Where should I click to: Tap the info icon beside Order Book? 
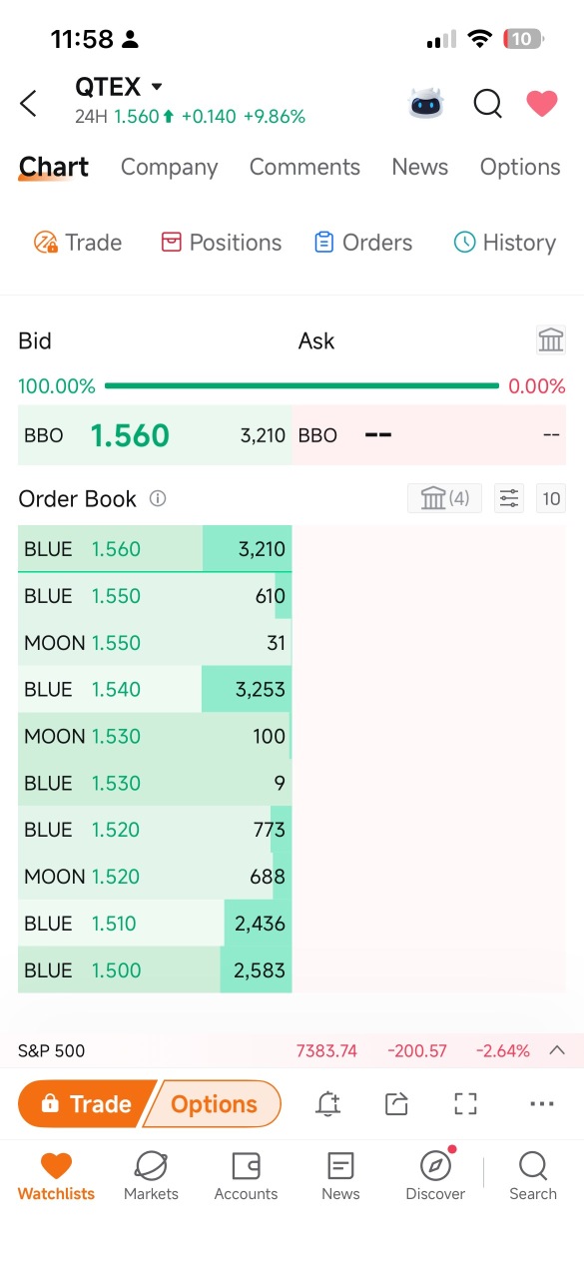coord(158,498)
